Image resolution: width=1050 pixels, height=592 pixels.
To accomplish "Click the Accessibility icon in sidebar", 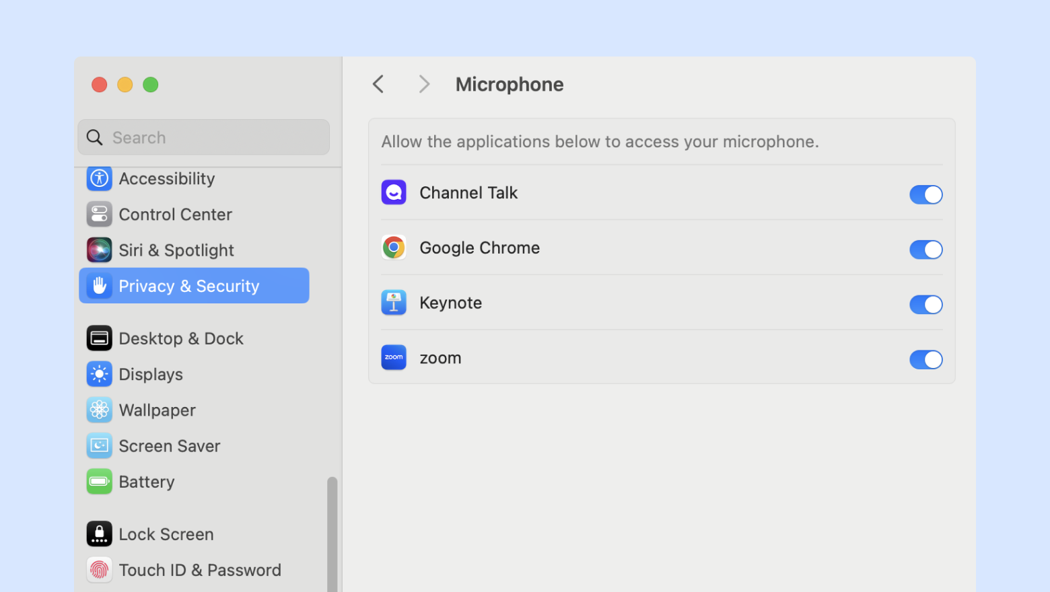I will (99, 179).
